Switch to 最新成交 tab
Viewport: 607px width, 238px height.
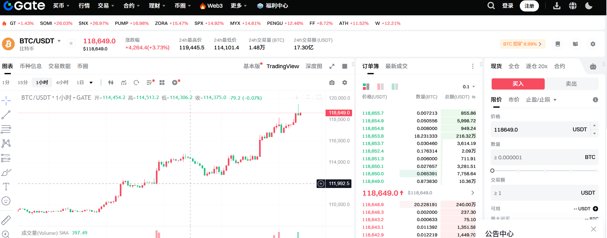[396, 66]
